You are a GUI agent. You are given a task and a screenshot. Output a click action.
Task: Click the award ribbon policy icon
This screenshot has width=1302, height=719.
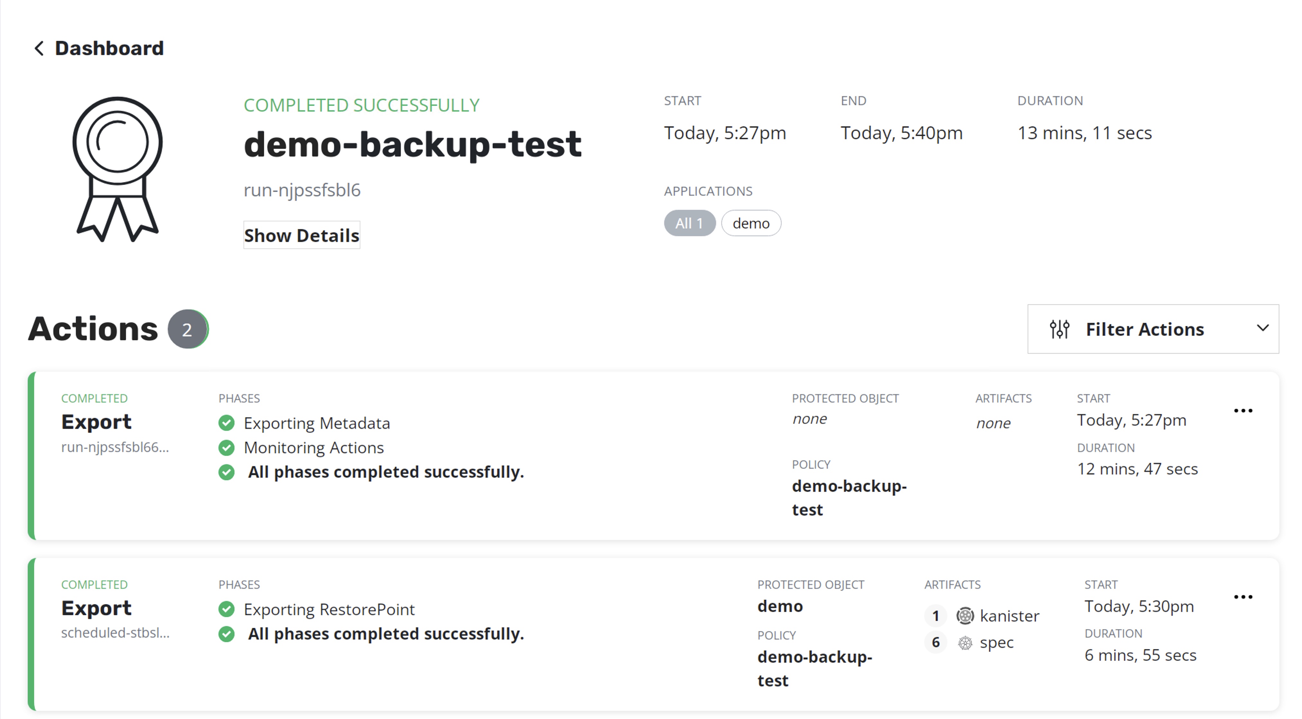click(x=117, y=168)
